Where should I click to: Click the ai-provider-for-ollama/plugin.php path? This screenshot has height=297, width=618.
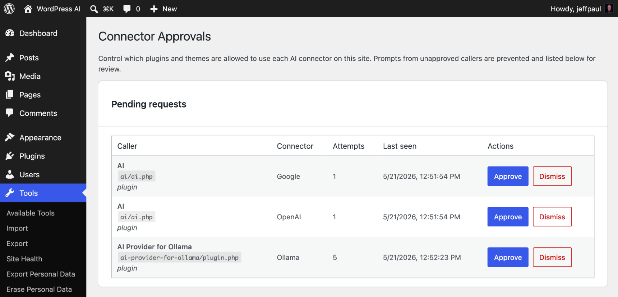coord(179,257)
